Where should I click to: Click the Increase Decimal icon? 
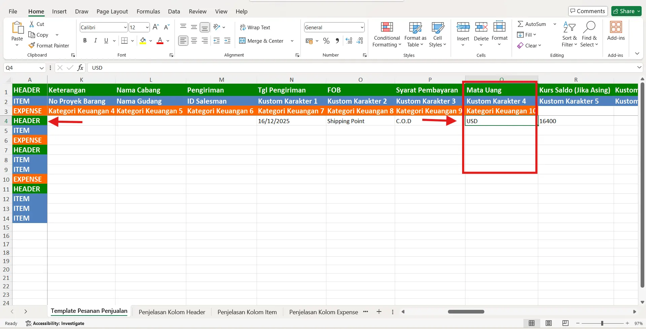pyautogui.click(x=349, y=40)
